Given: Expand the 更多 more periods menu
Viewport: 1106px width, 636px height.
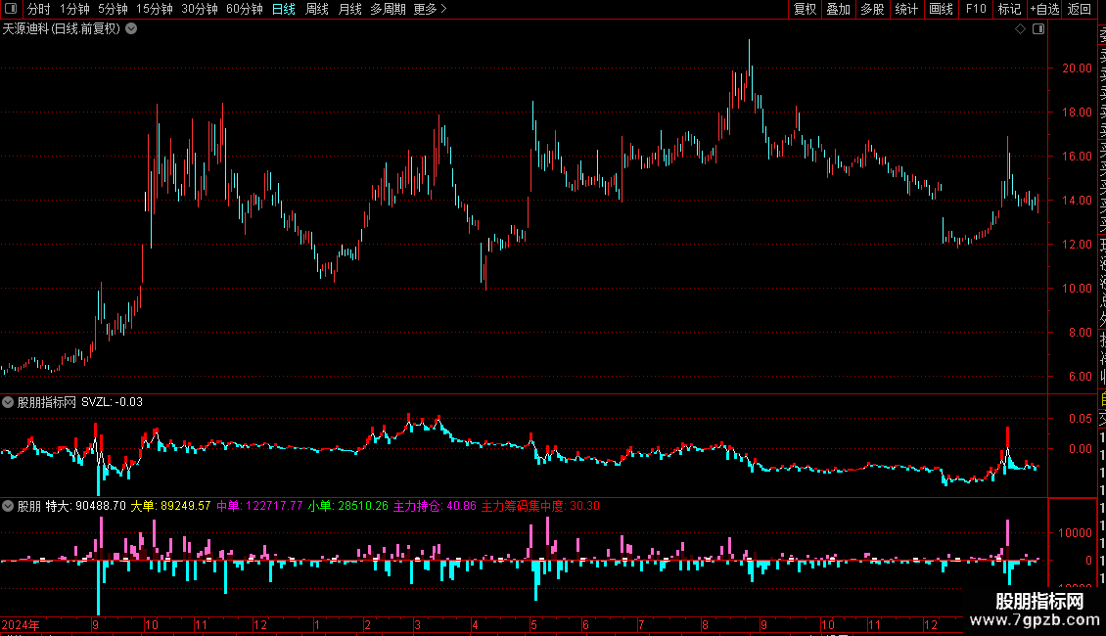Looking at the screenshot, I should coord(430,9).
